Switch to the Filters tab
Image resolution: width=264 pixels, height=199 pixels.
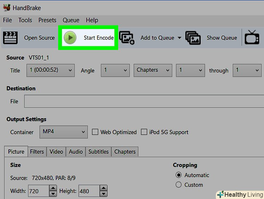pyautogui.click(x=37, y=152)
